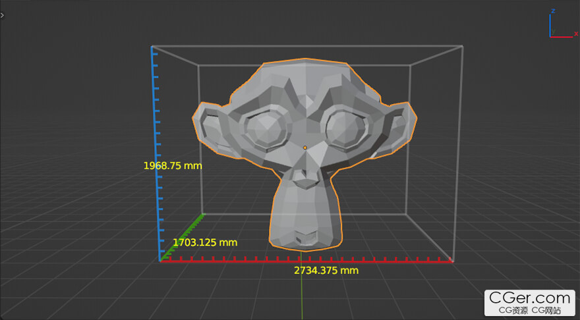Click the CGer.com watermark logo
Viewport: 580px width, 320px height.
point(530,302)
